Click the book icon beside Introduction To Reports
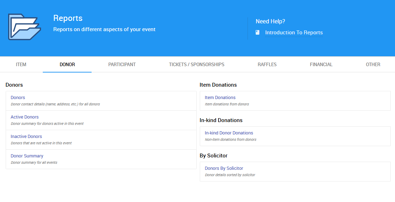The width and height of the screenshot is (395, 202). pos(257,33)
